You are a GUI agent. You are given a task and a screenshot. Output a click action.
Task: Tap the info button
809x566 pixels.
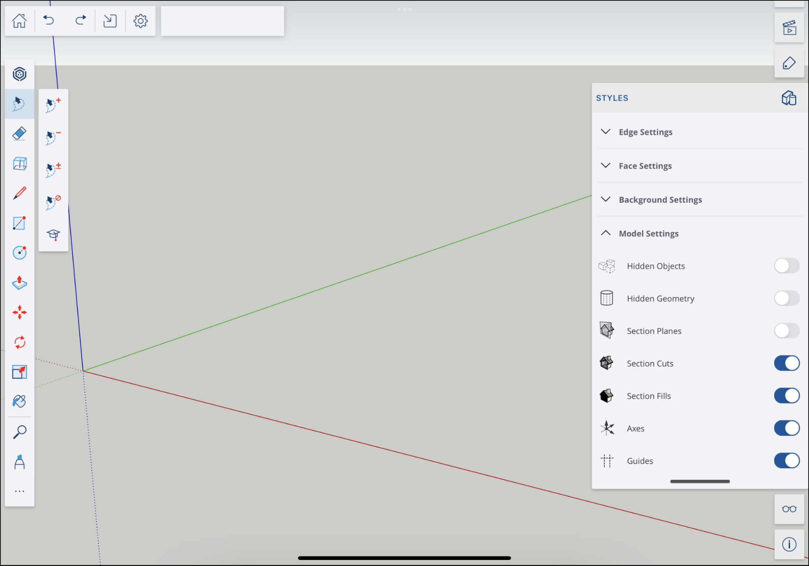pyautogui.click(x=790, y=544)
